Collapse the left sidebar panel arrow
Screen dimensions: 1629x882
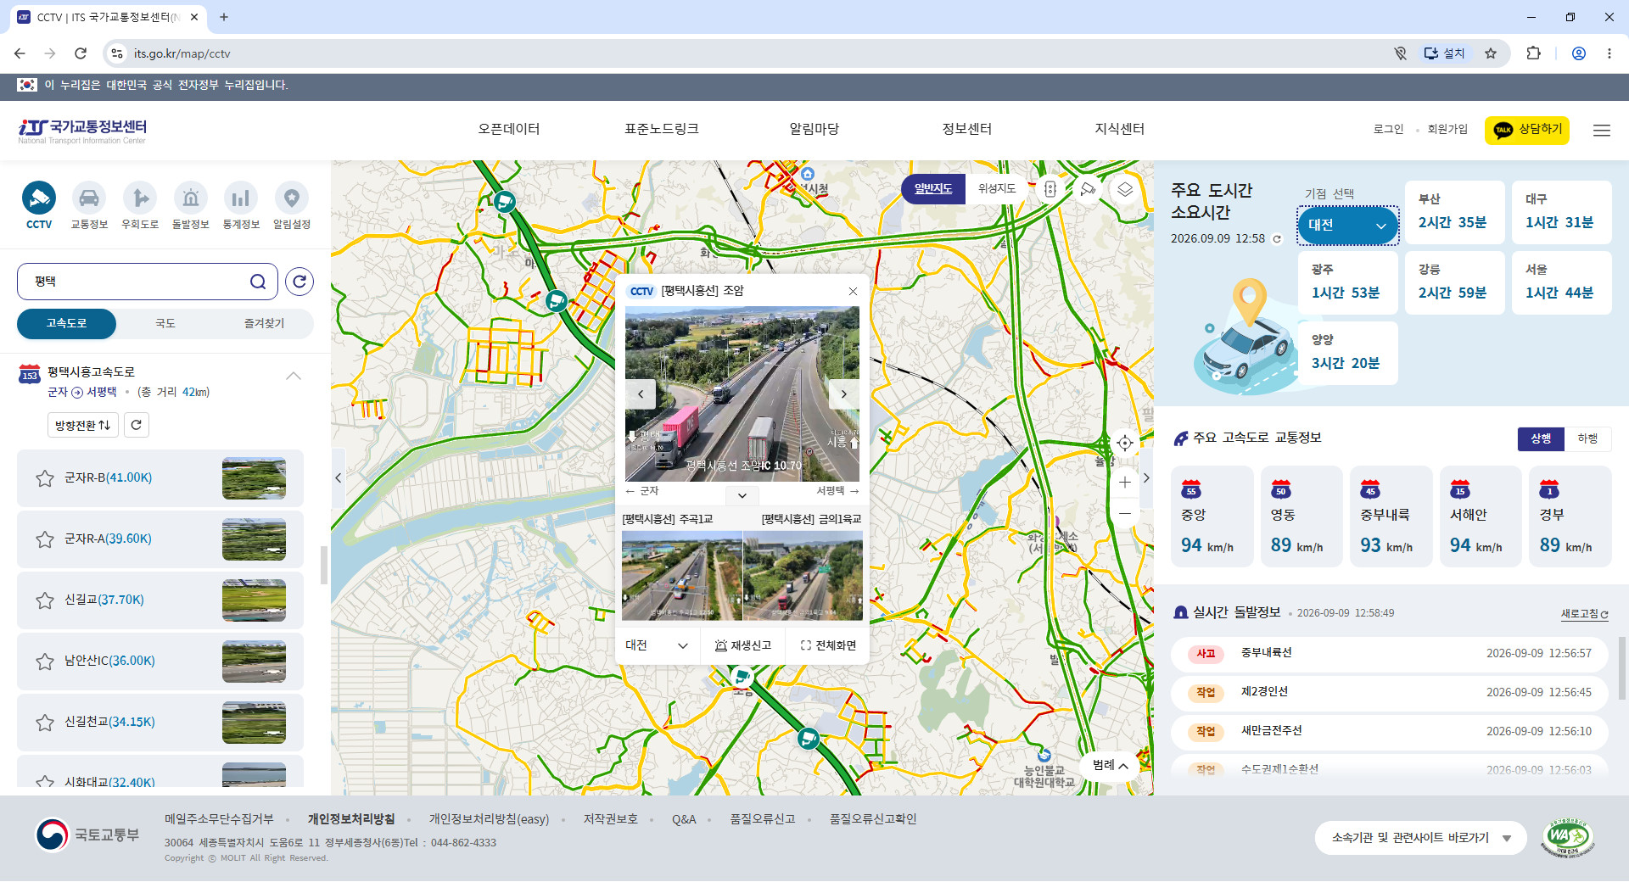tap(339, 478)
